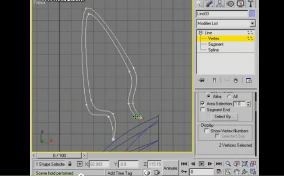
Task: Toggle the Pin Stack icon
Action: tap(202, 80)
